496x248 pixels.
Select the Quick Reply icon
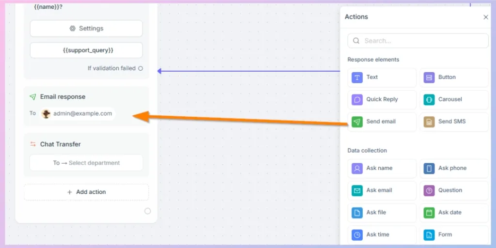(357, 100)
